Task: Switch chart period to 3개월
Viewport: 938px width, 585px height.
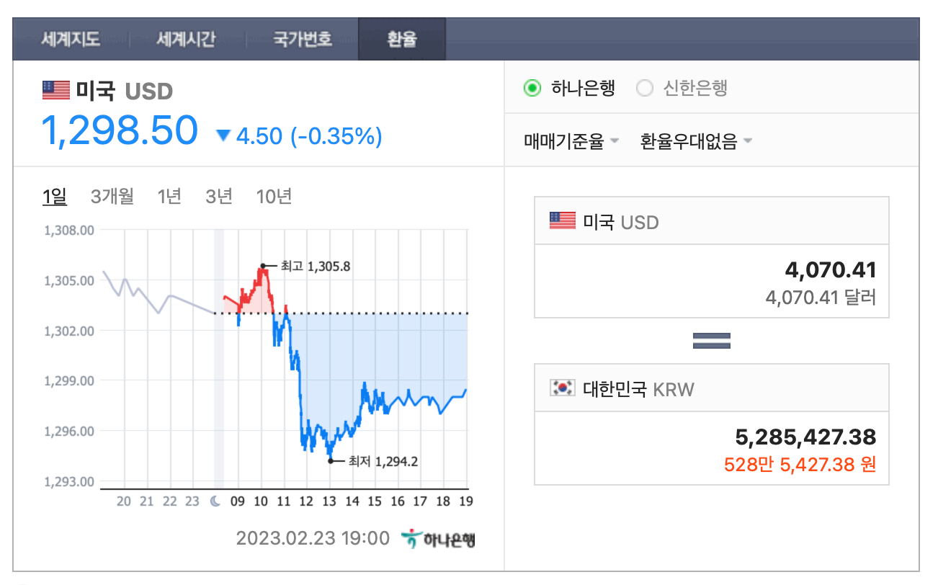Action: [x=112, y=195]
